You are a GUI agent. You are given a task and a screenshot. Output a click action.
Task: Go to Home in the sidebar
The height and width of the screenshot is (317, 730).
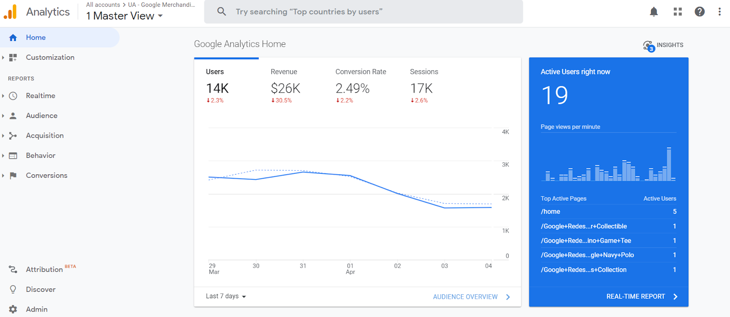[36, 37]
